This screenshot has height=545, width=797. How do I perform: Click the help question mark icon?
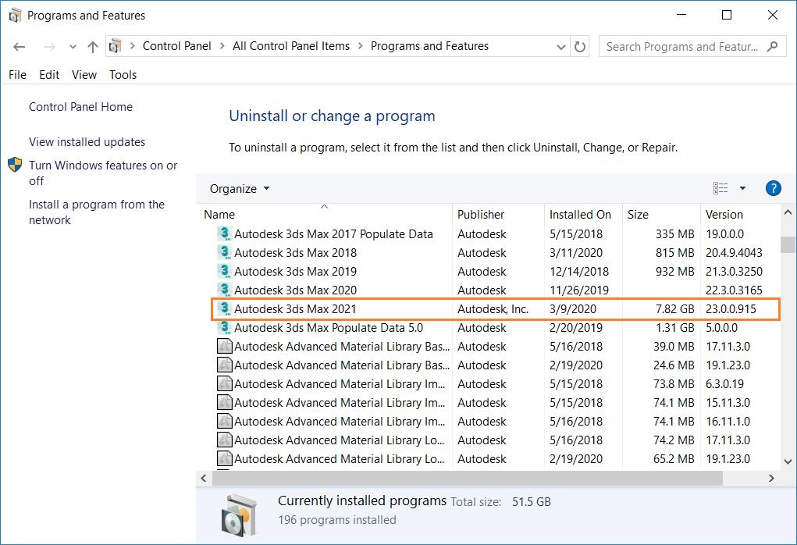pos(773,188)
